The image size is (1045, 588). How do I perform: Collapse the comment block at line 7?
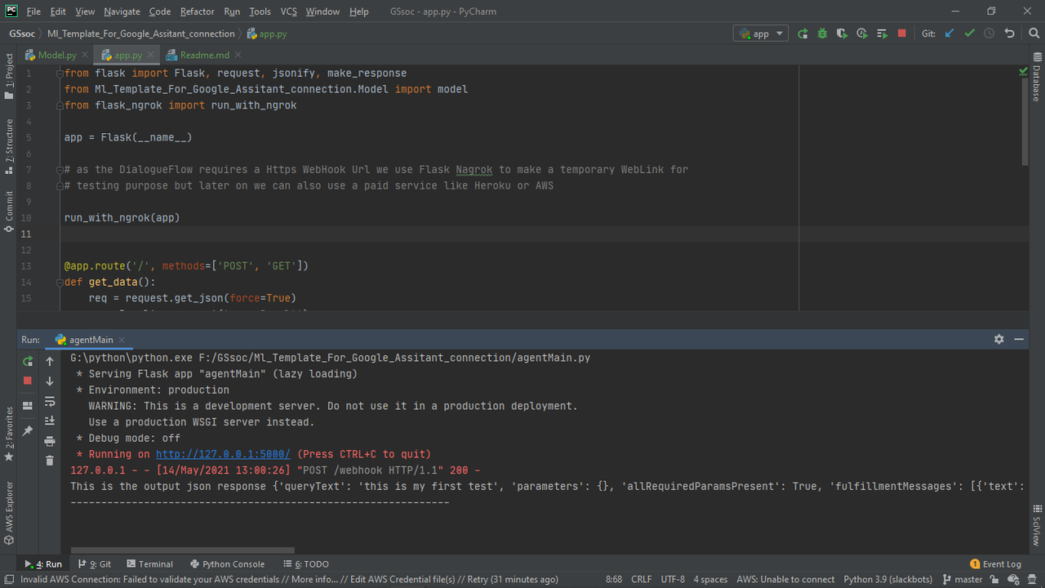click(x=60, y=170)
